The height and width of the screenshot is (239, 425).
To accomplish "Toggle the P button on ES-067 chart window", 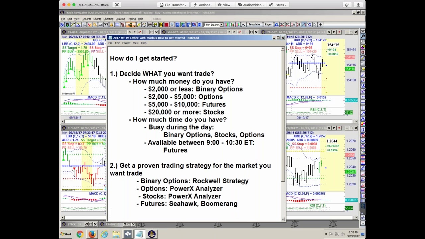I will [134, 32].
